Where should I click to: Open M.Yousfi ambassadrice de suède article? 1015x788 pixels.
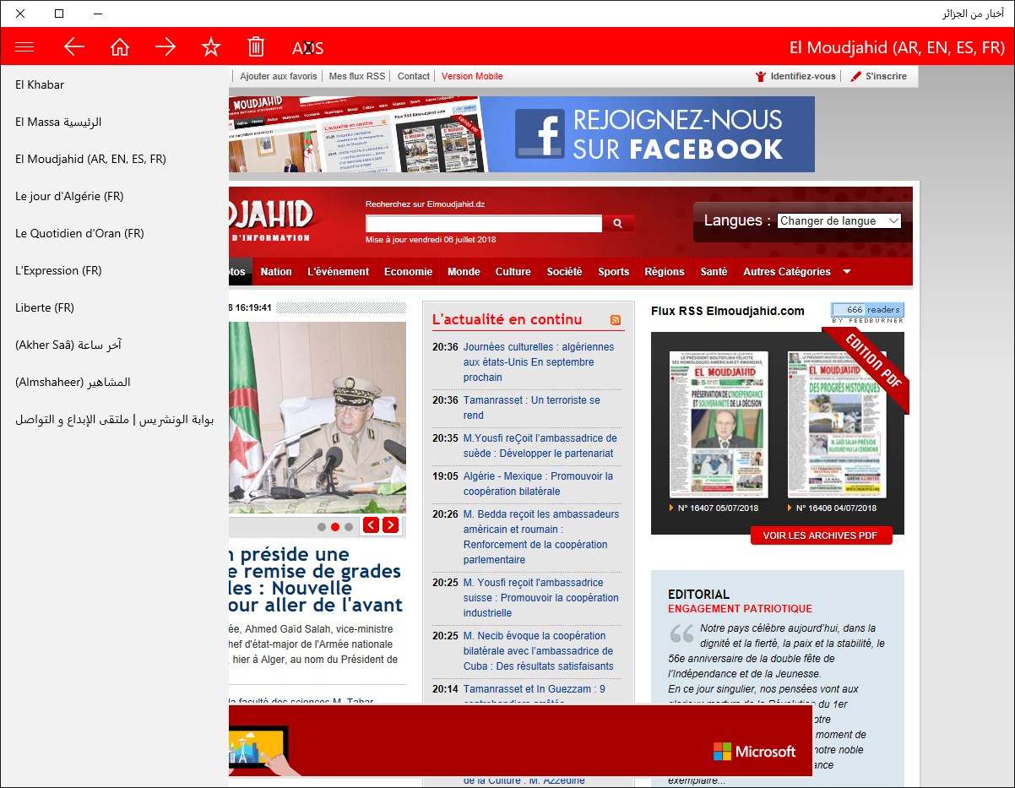tap(540, 446)
